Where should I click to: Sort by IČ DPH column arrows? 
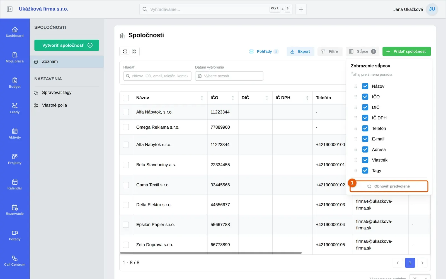(307, 98)
